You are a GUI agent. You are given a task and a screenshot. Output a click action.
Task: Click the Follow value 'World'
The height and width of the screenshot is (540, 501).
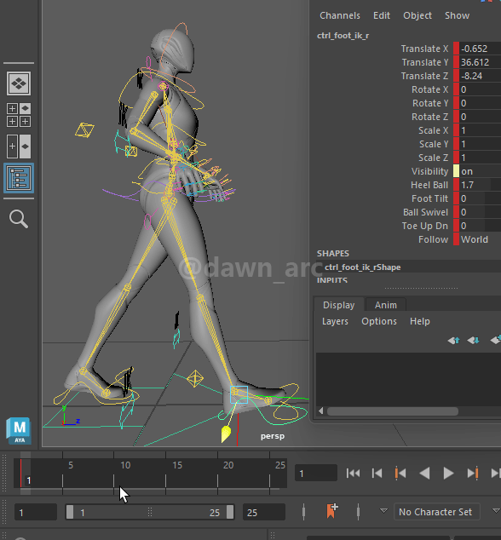(480, 239)
